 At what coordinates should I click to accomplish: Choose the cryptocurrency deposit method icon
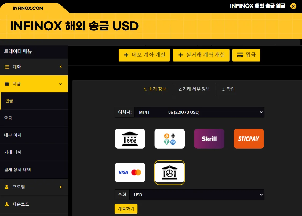tap(169, 139)
